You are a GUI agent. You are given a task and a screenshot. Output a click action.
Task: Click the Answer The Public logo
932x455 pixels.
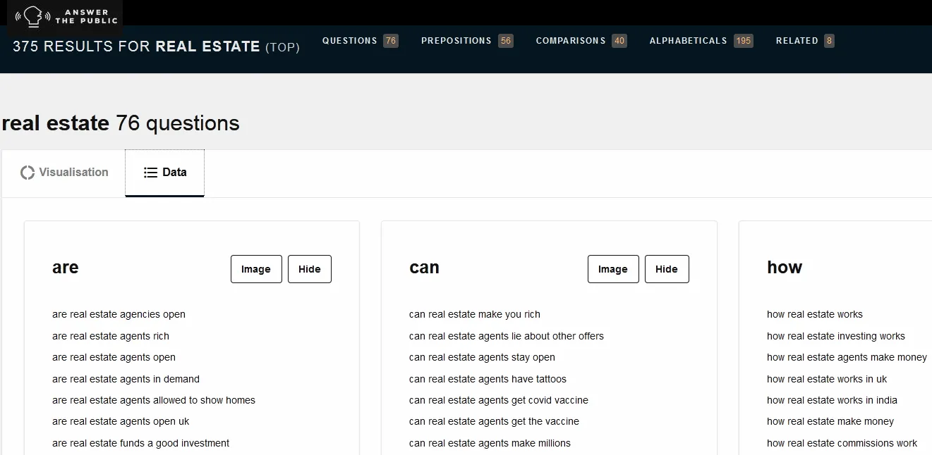pyautogui.click(x=66, y=16)
